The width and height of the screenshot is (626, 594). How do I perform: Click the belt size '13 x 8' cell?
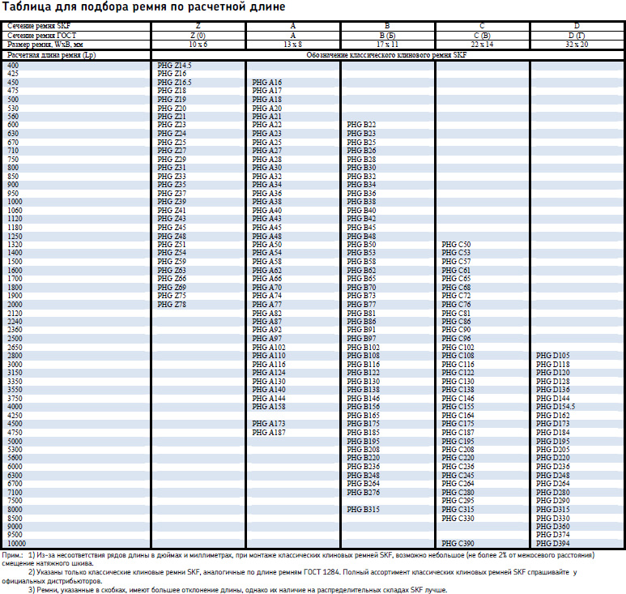point(292,45)
